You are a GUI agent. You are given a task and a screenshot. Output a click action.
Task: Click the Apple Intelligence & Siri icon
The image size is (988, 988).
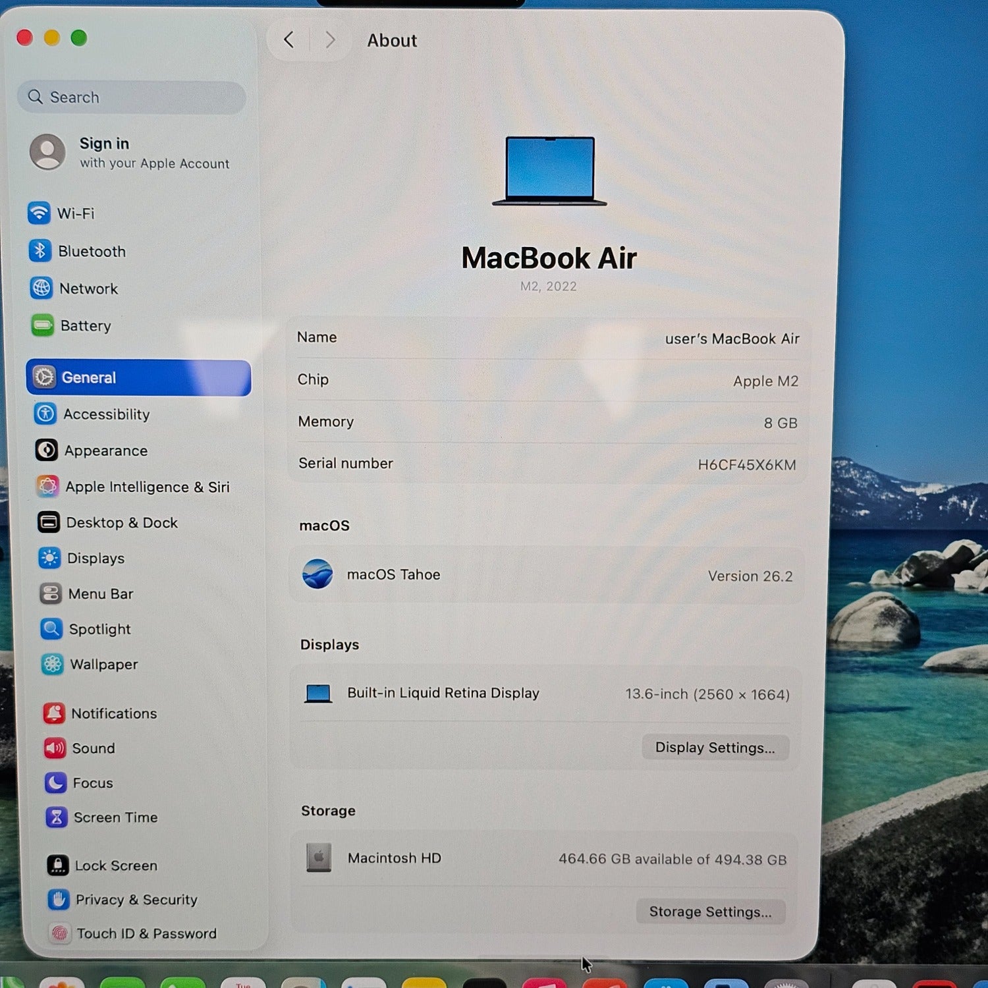point(47,486)
